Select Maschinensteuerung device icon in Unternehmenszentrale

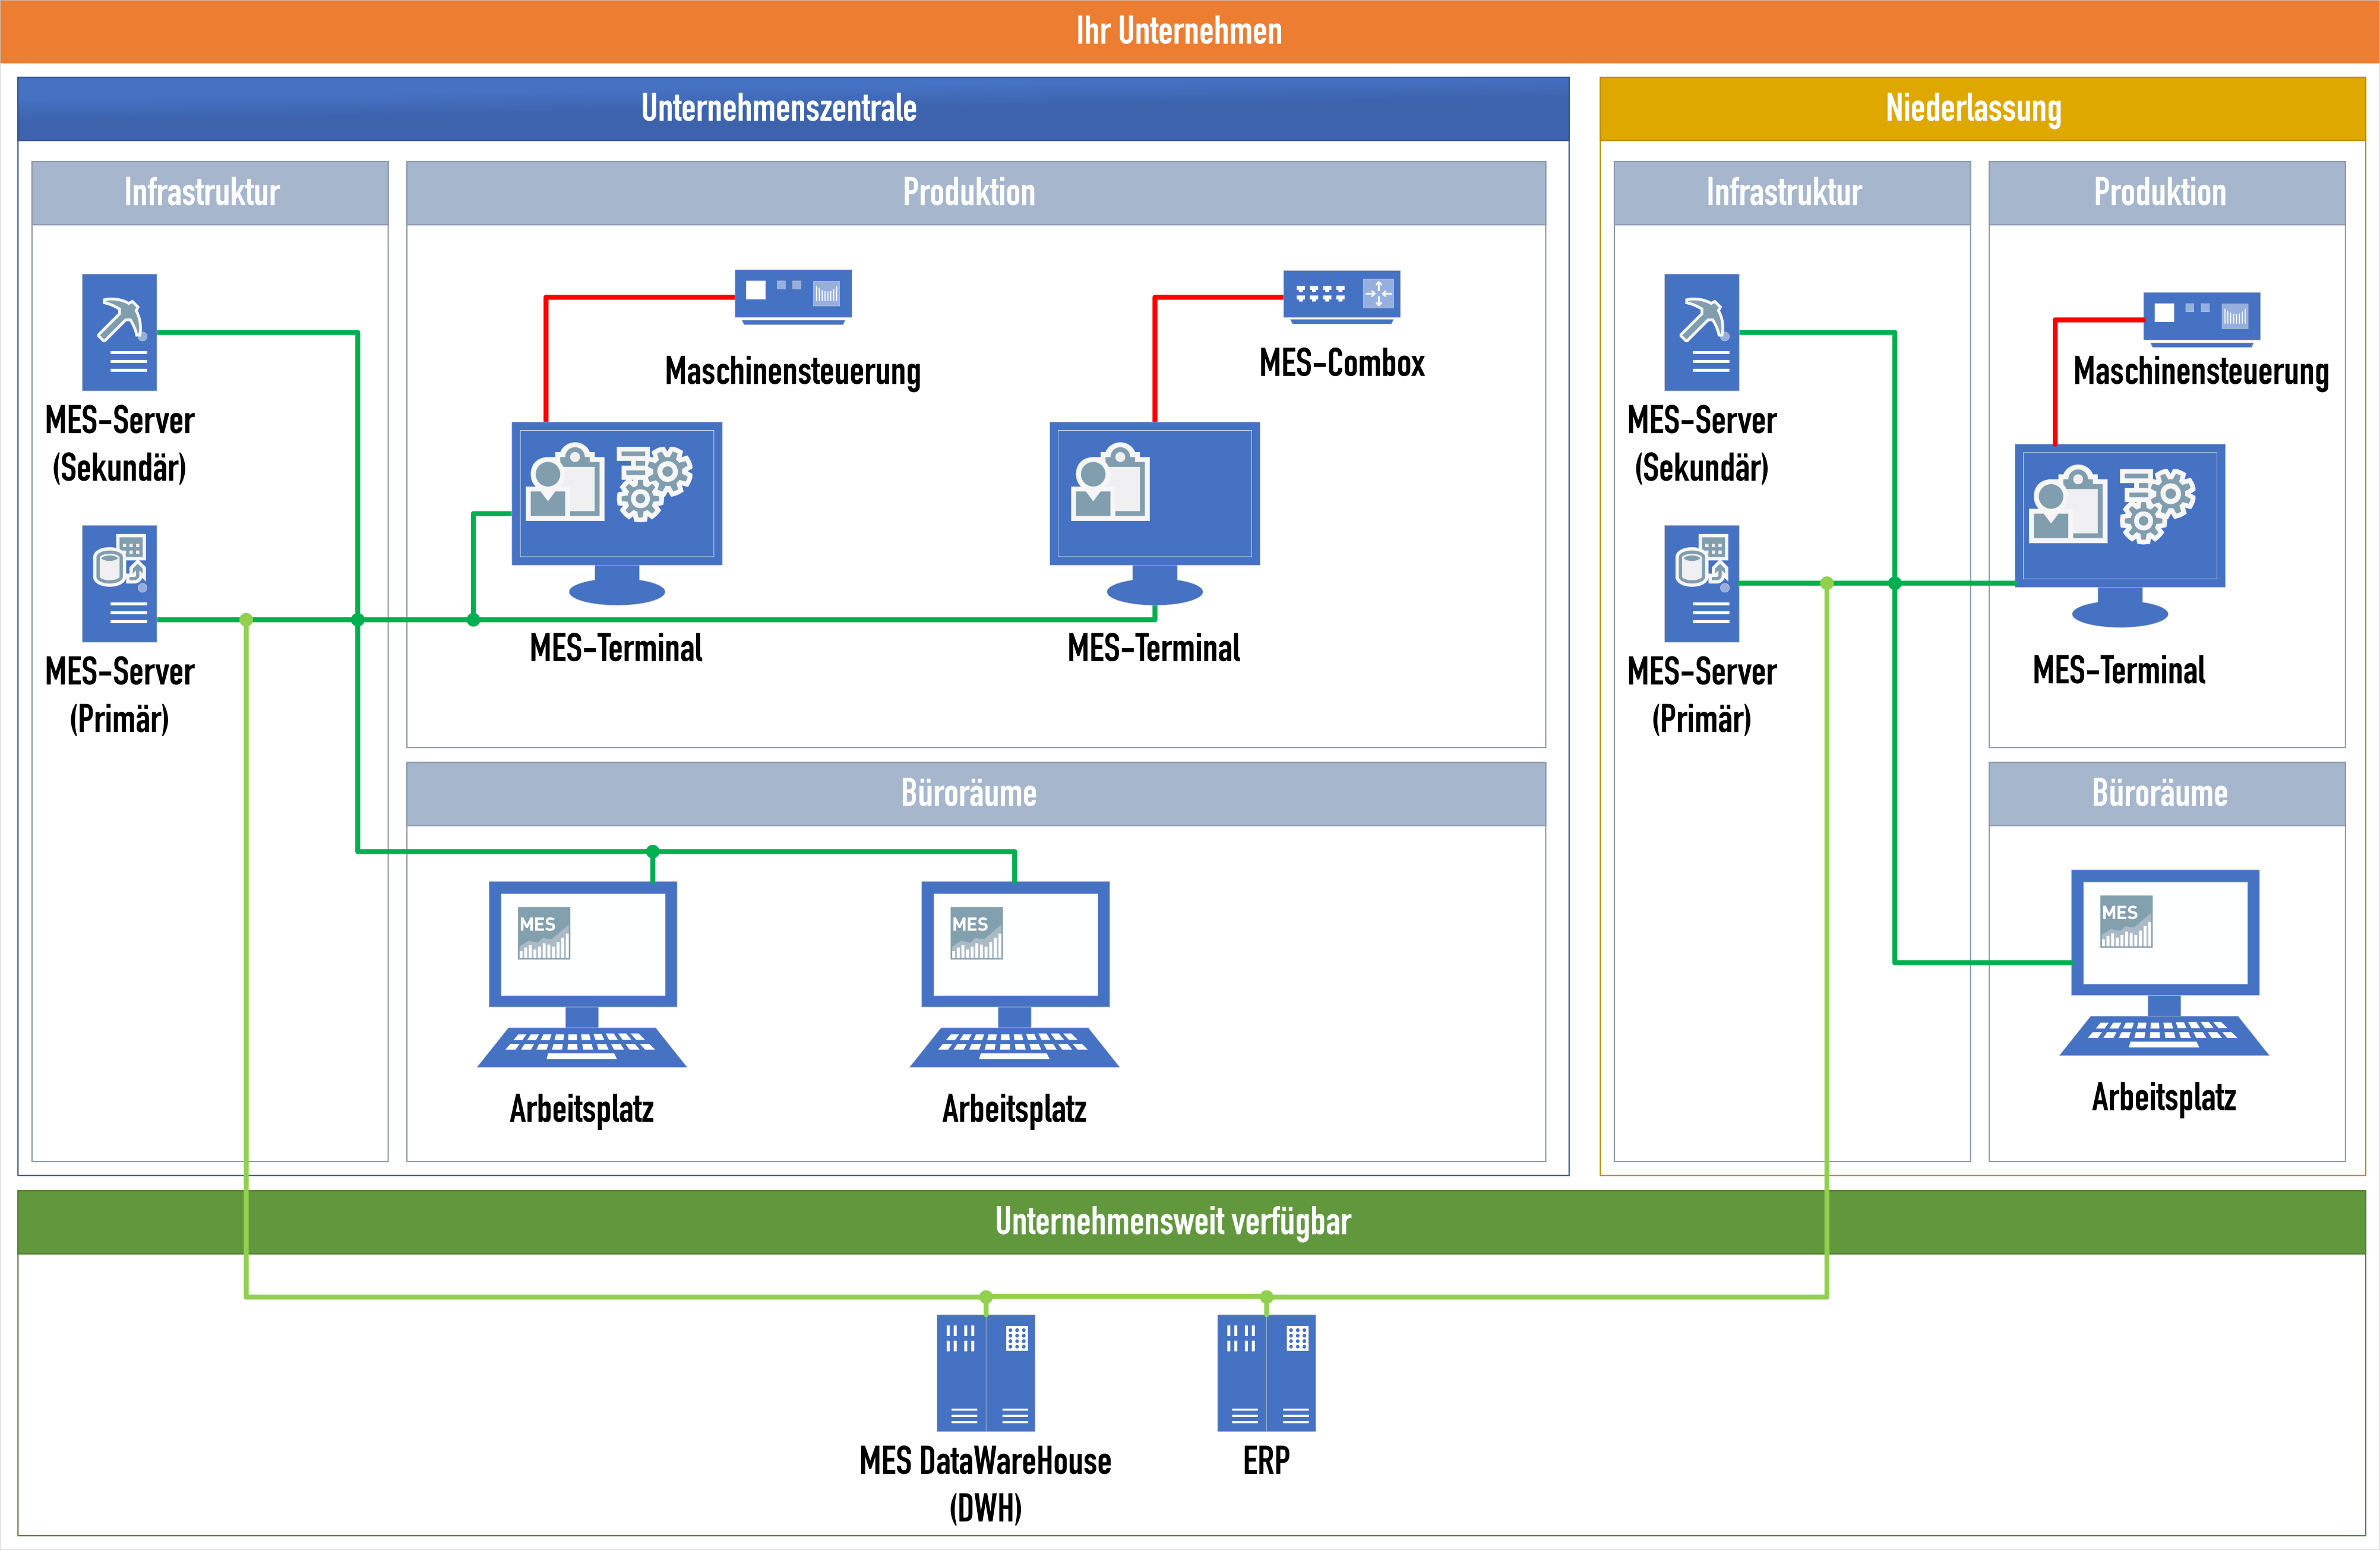[793, 296]
